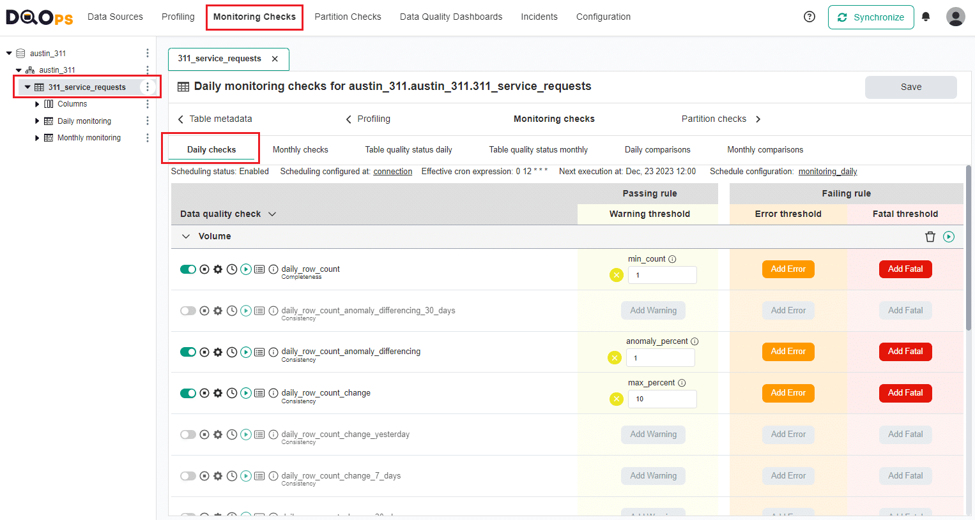Turn off the daily_row_count_change toggle

188,392
